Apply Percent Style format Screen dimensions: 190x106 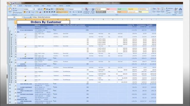coord(74,12)
